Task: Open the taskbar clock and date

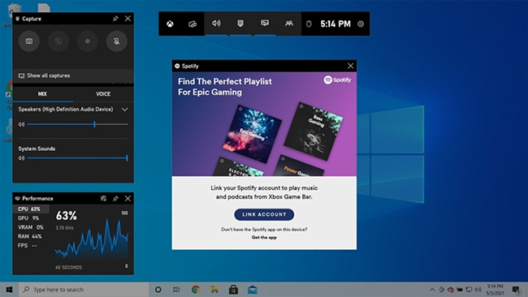Action: click(x=495, y=290)
